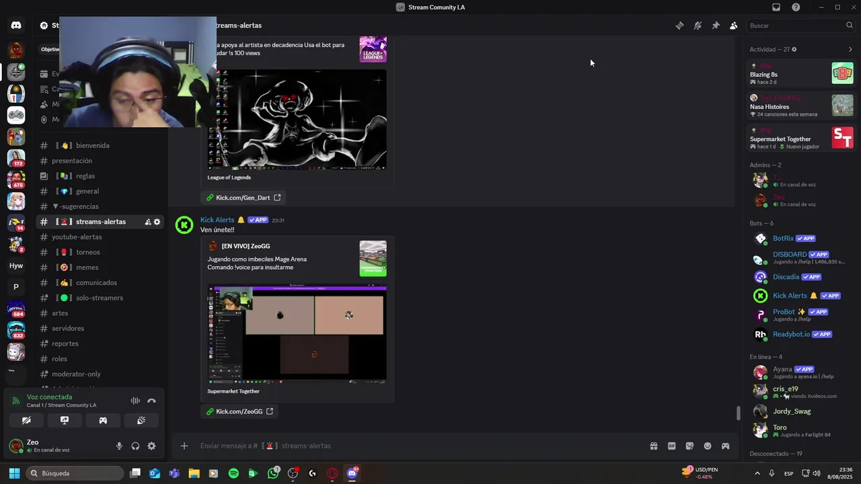Select the artes channel
Screen dimensions: 861x484
[100, 313]
